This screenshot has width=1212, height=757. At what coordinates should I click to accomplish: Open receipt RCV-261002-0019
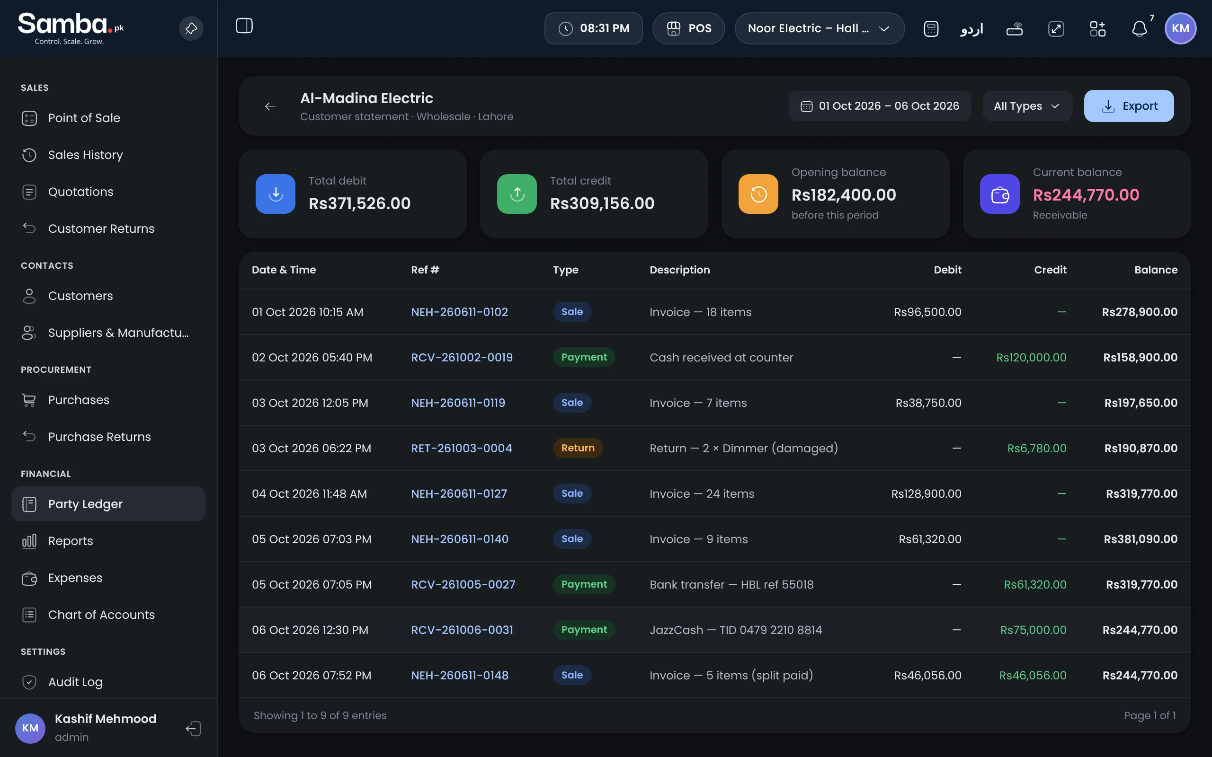(x=462, y=358)
